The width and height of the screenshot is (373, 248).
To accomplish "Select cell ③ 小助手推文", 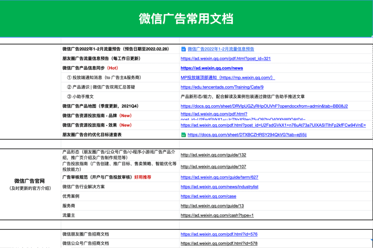I will click(x=120, y=97).
